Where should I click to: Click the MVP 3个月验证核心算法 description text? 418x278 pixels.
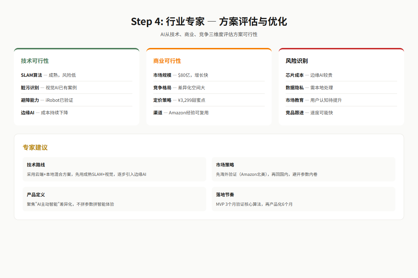(254, 204)
